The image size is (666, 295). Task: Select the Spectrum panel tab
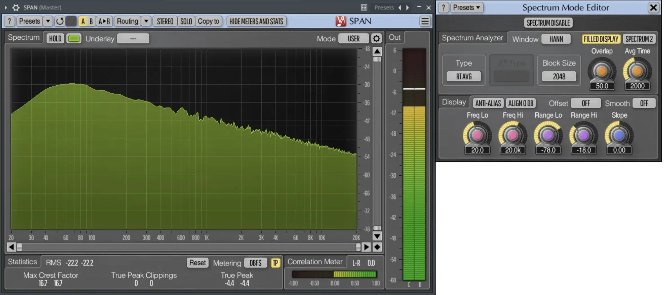[24, 37]
